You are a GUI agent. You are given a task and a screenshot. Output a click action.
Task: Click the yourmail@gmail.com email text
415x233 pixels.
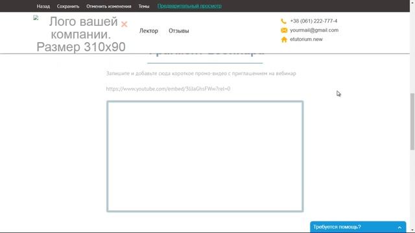(314, 30)
